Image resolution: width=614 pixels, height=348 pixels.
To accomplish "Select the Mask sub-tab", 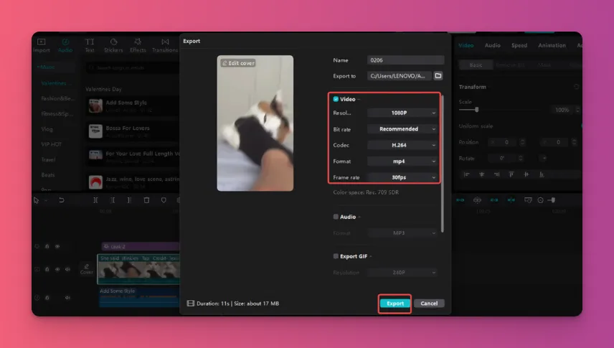I will [544, 65].
